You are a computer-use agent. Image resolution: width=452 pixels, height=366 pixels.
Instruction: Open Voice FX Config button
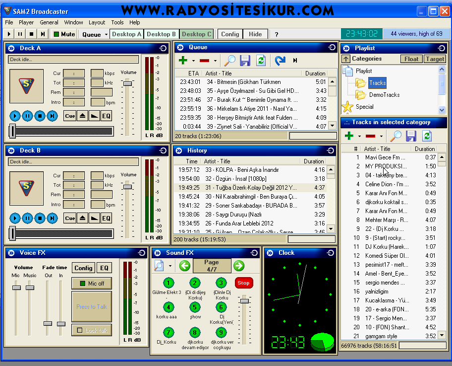click(83, 268)
